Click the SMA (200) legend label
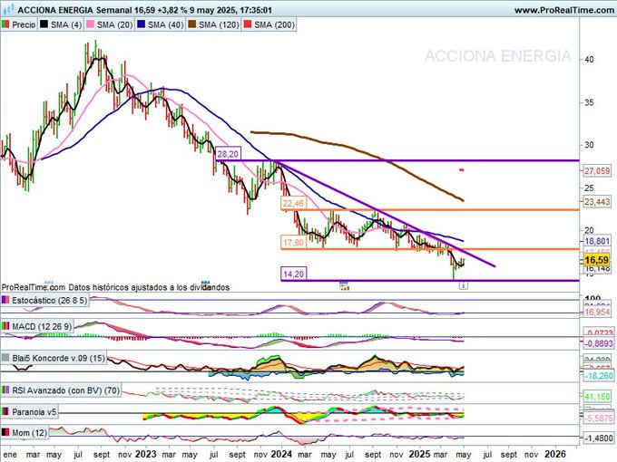 274,24
